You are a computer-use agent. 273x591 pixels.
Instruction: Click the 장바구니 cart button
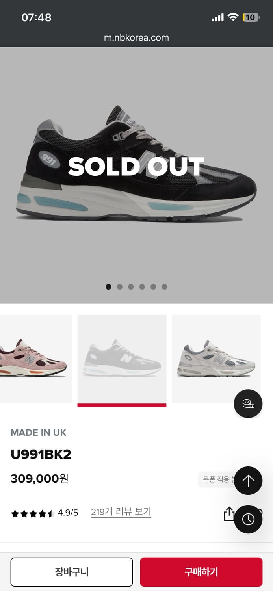(x=72, y=572)
